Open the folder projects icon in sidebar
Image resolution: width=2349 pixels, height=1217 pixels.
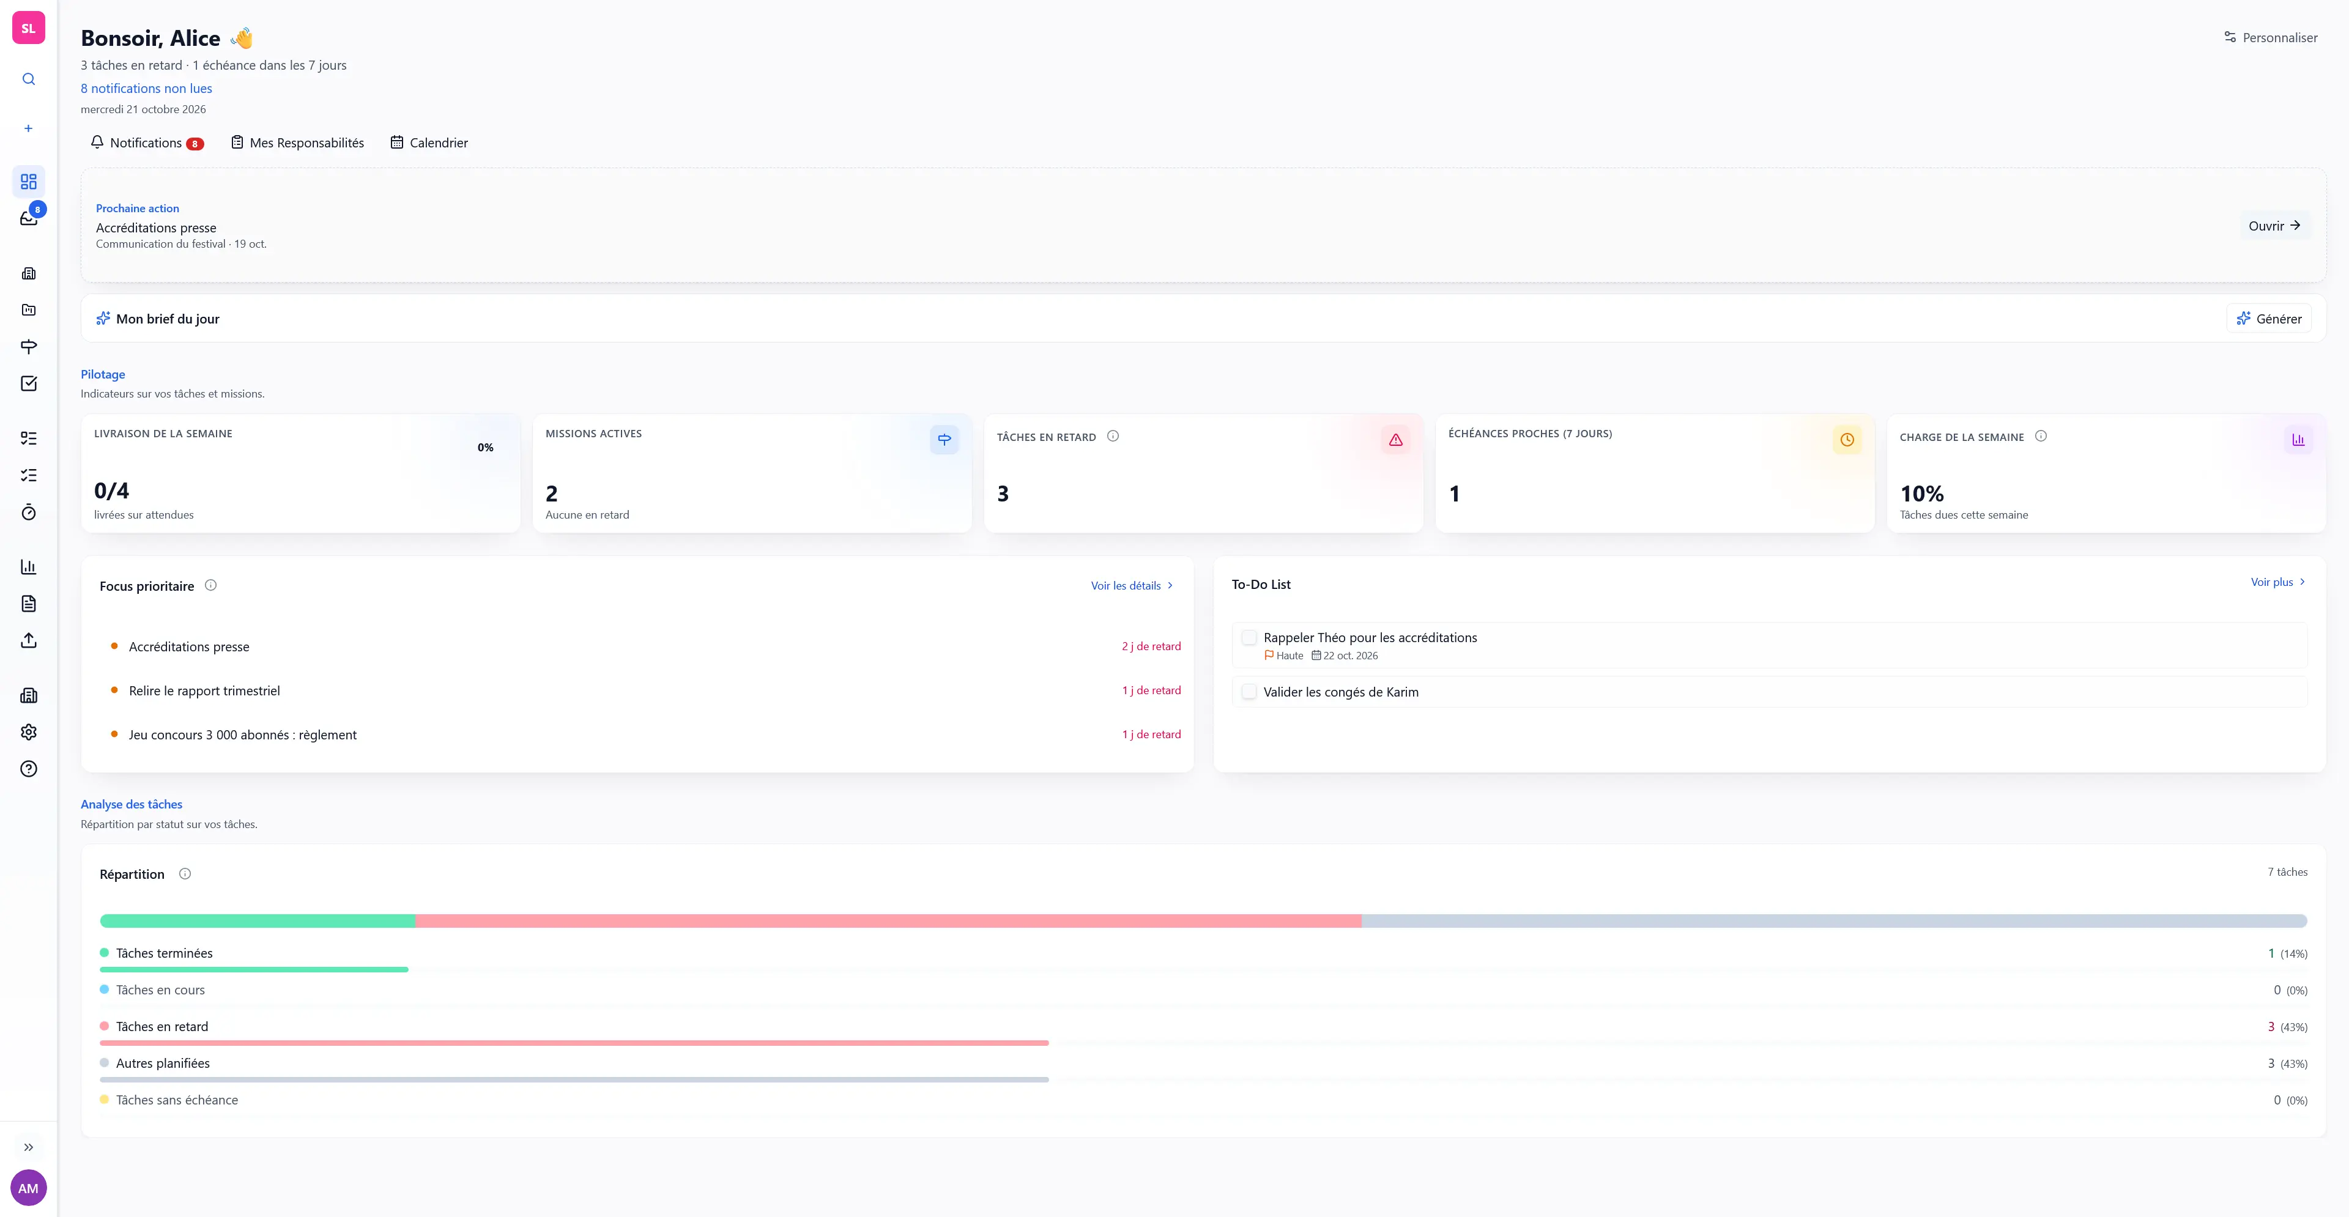coord(28,310)
